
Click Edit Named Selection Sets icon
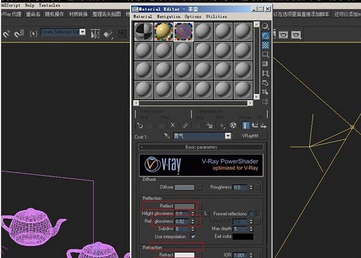pos(34,34)
